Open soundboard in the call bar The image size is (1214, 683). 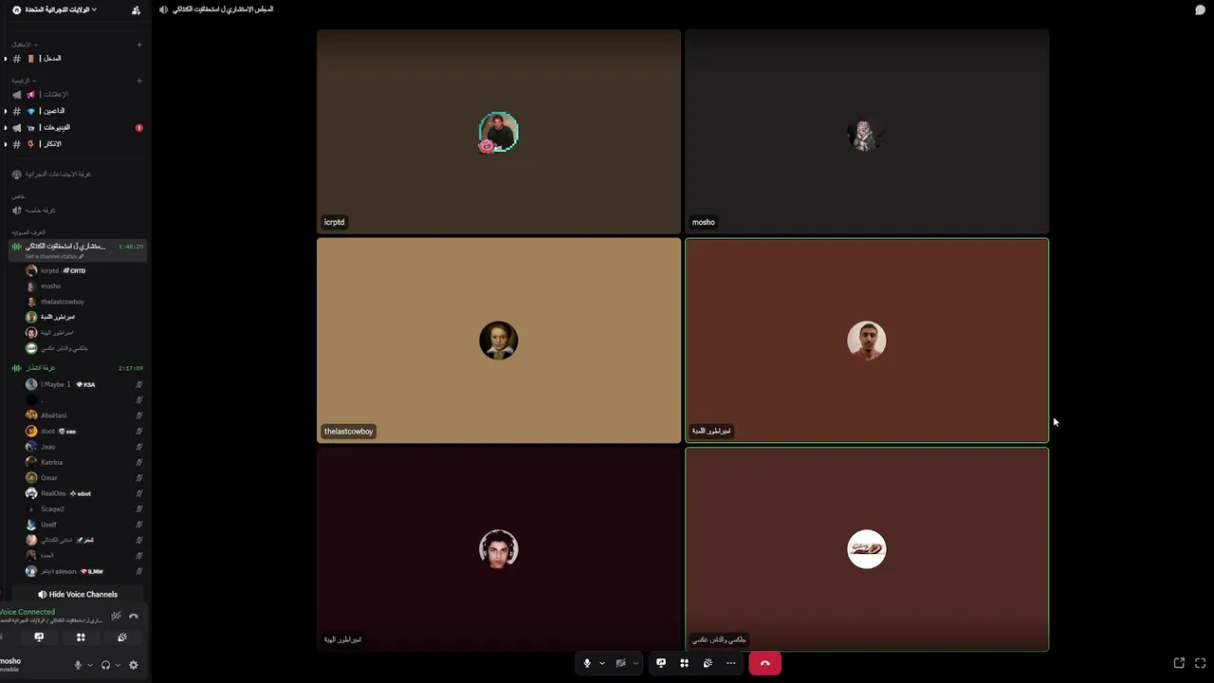[708, 663]
